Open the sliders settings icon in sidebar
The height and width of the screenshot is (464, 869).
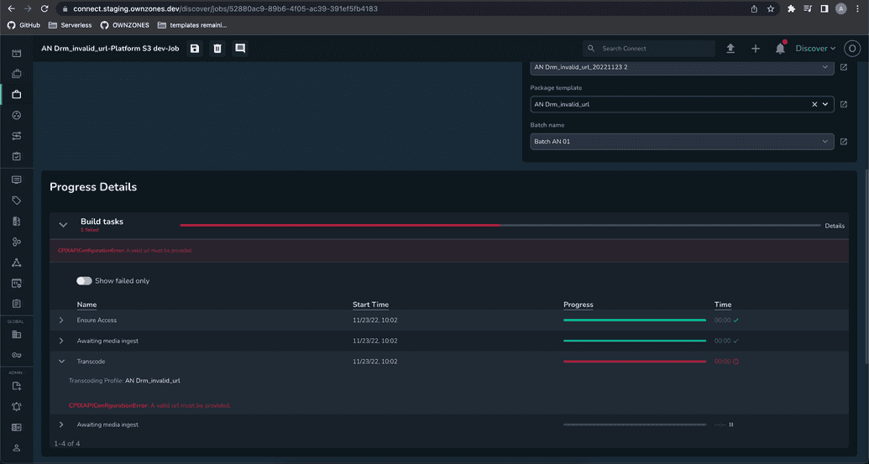tap(17, 136)
